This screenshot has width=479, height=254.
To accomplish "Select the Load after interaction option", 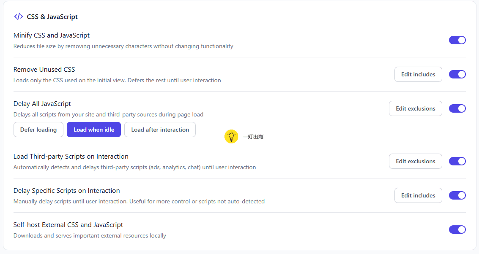I will [160, 130].
